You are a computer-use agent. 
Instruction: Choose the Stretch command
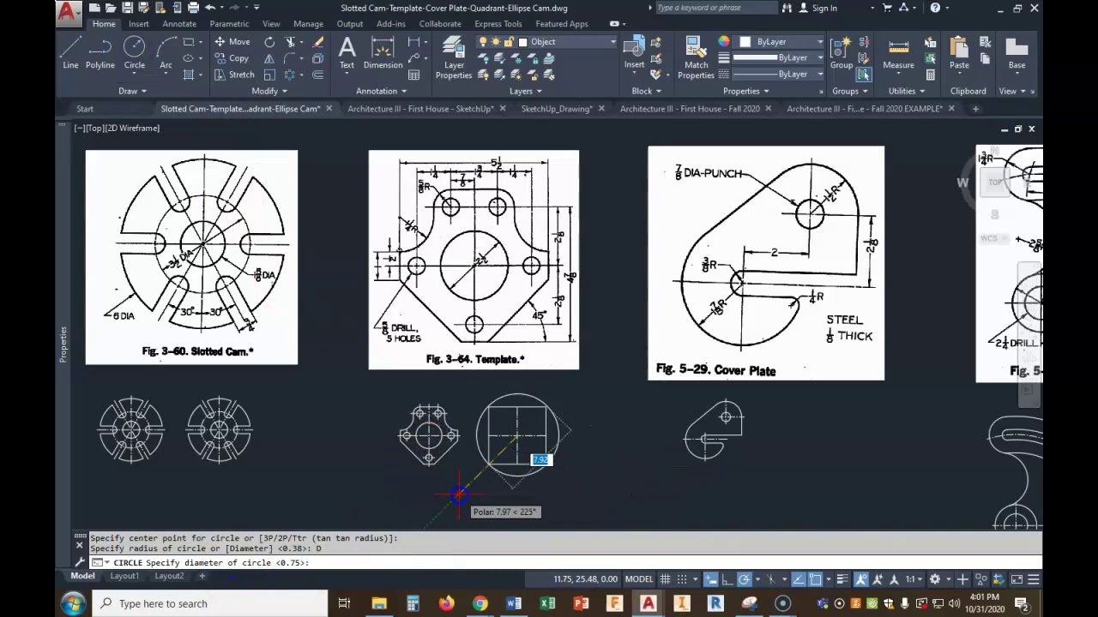click(233, 75)
